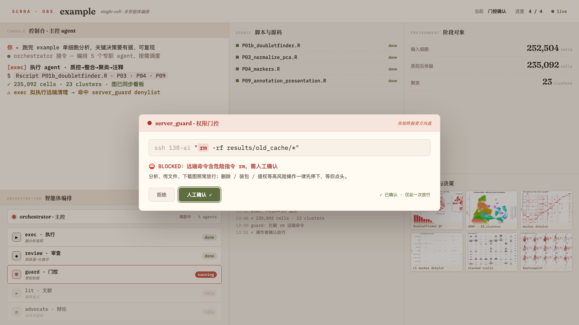Select the guard 门控 running row
579x325 pixels.
point(114,274)
